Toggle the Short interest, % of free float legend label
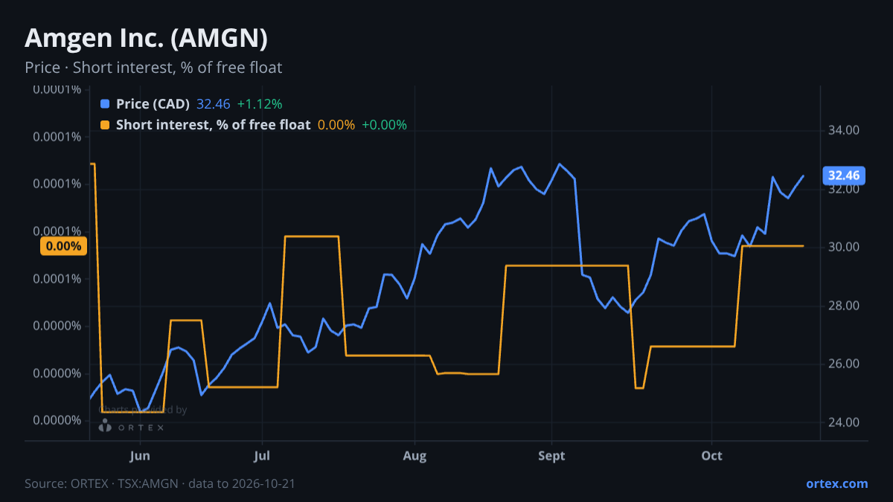Viewport: 893px width, 502px height. coord(213,125)
